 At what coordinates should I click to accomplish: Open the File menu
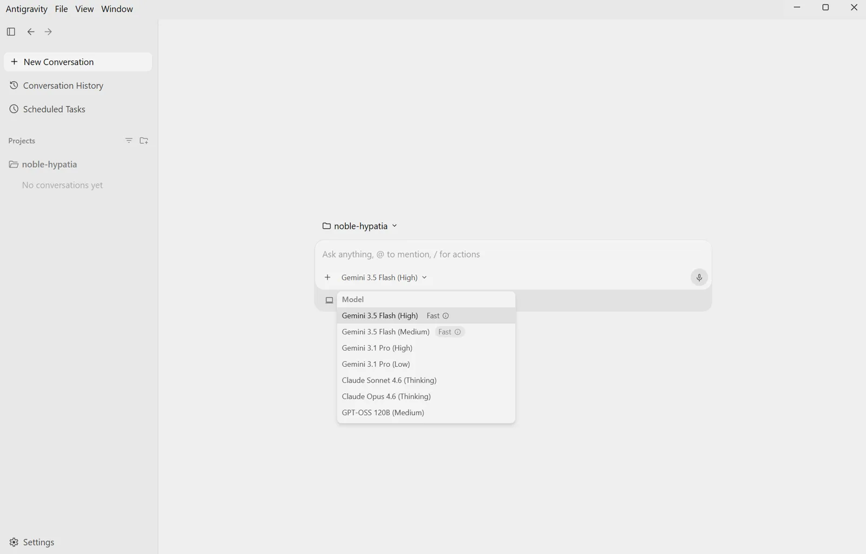[x=61, y=9]
